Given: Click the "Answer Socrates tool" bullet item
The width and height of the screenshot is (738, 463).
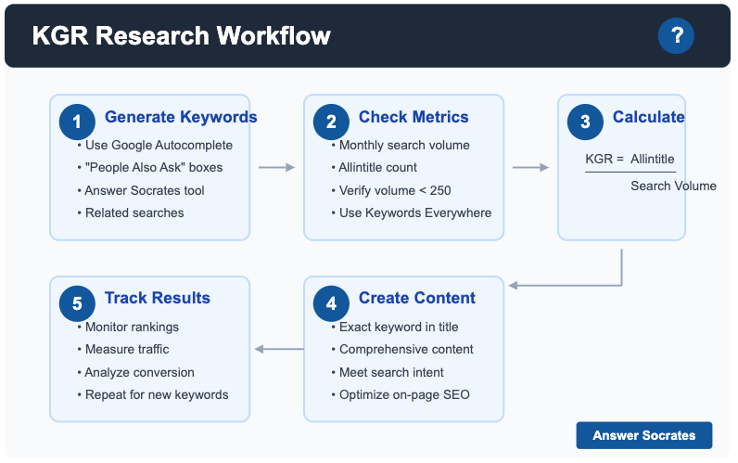Looking at the screenshot, I should click(145, 190).
